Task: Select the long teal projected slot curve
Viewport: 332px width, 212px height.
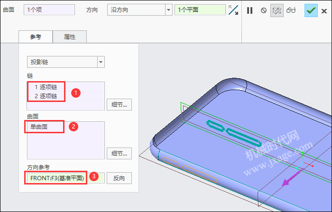Action: [x=244, y=138]
